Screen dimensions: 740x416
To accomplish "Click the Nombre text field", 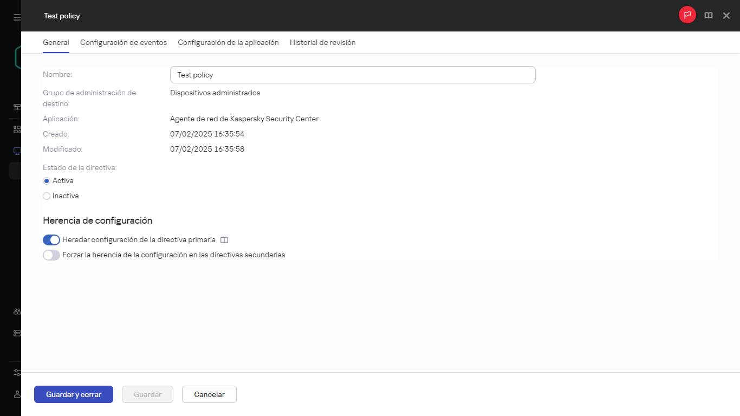I will click(x=352, y=75).
